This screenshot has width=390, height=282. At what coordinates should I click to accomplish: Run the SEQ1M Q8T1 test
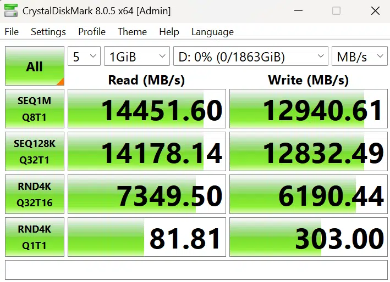point(35,109)
